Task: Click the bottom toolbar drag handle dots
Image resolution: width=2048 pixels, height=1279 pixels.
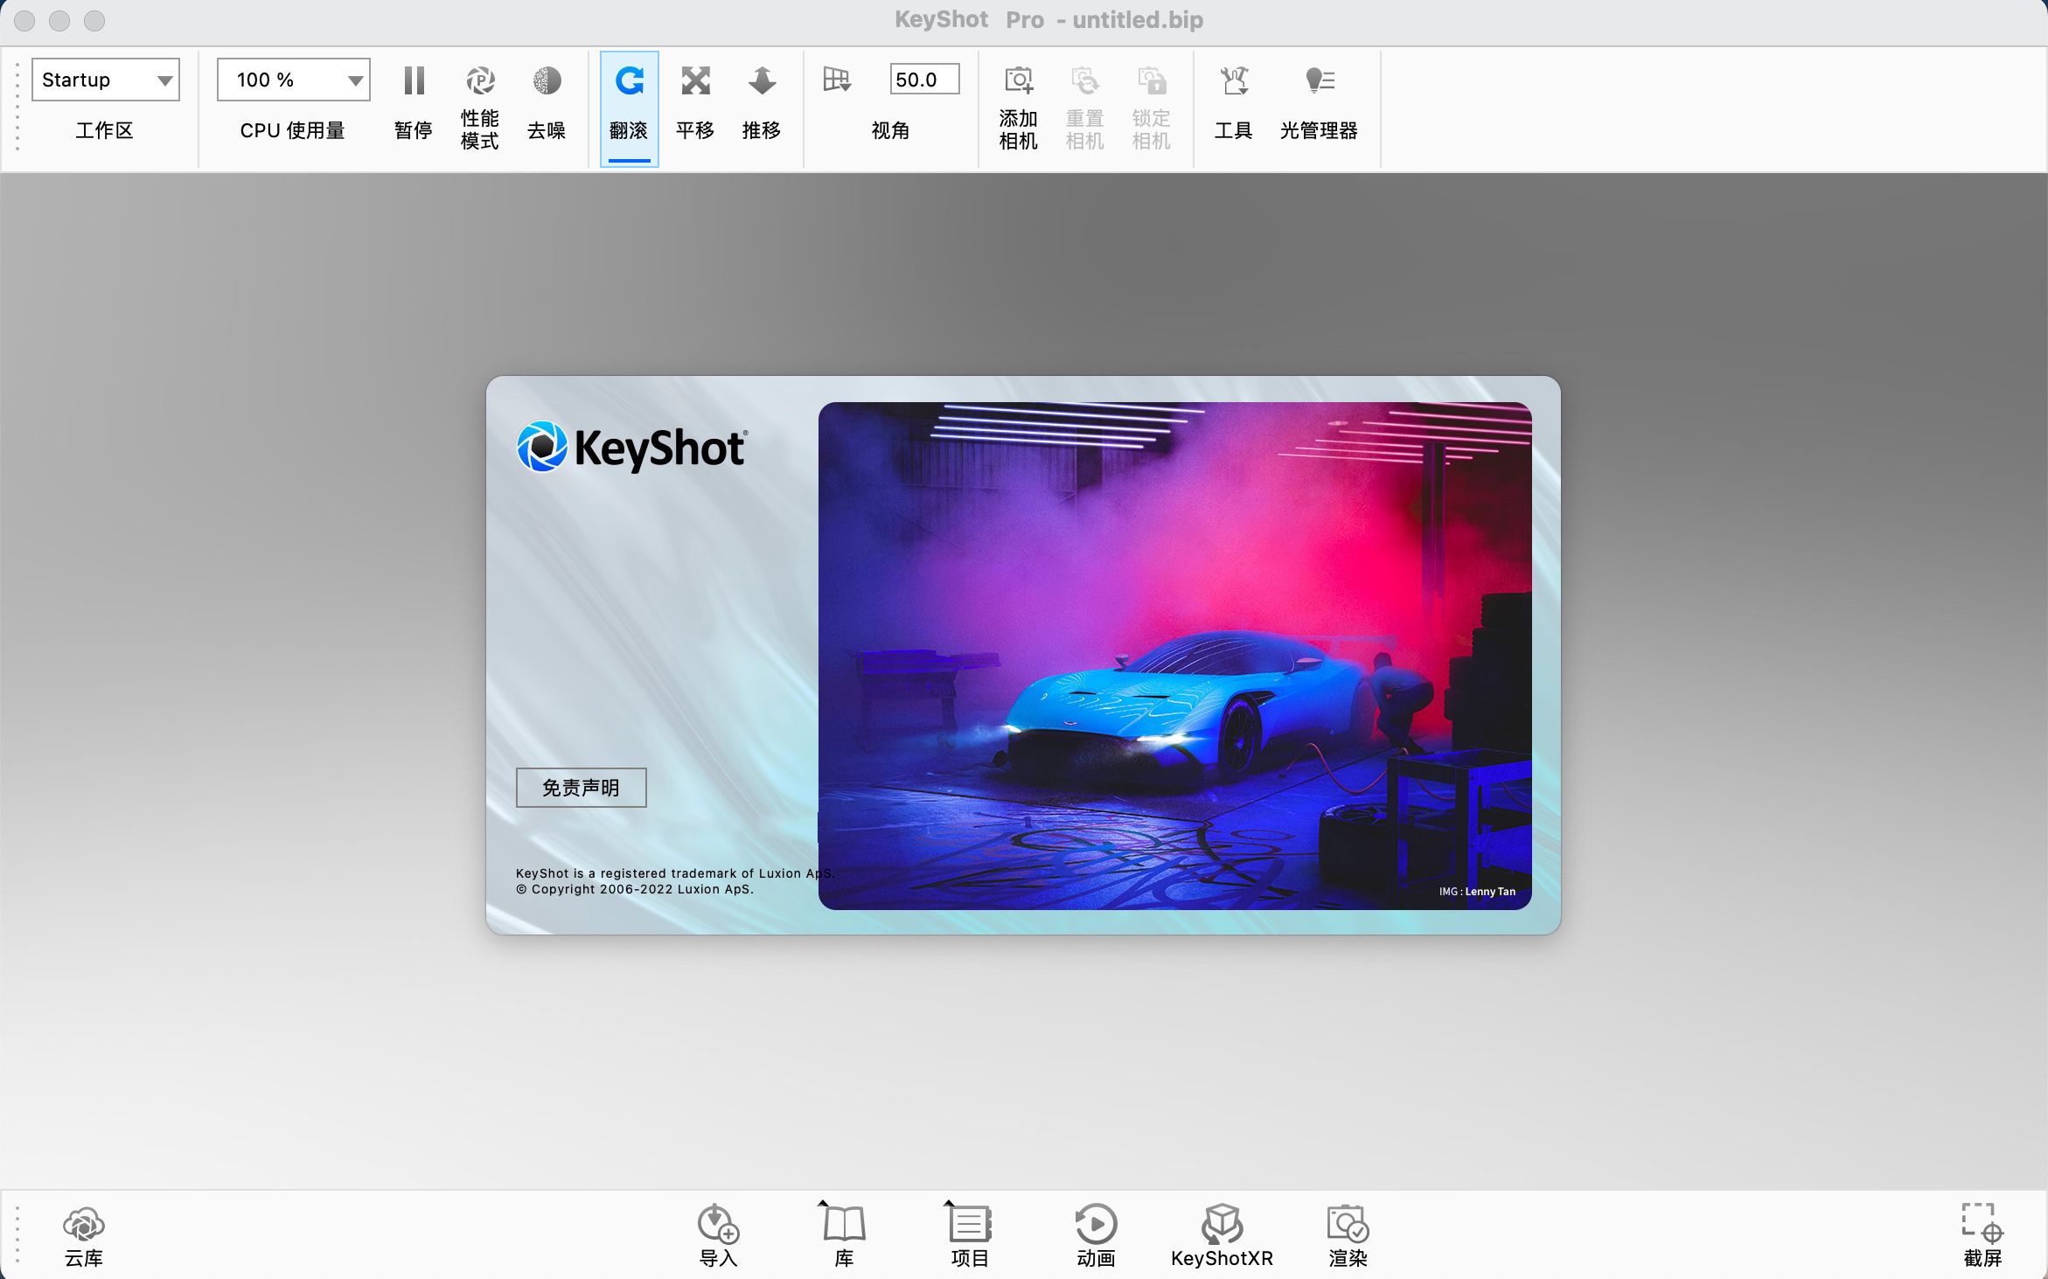Action: (17, 1236)
